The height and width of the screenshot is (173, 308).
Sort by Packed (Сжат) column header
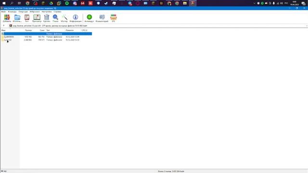[42, 30]
